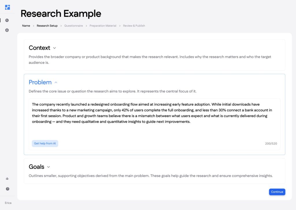The width and height of the screenshot is (296, 210).
Task: Click the Problem section heading
Action: click(40, 82)
